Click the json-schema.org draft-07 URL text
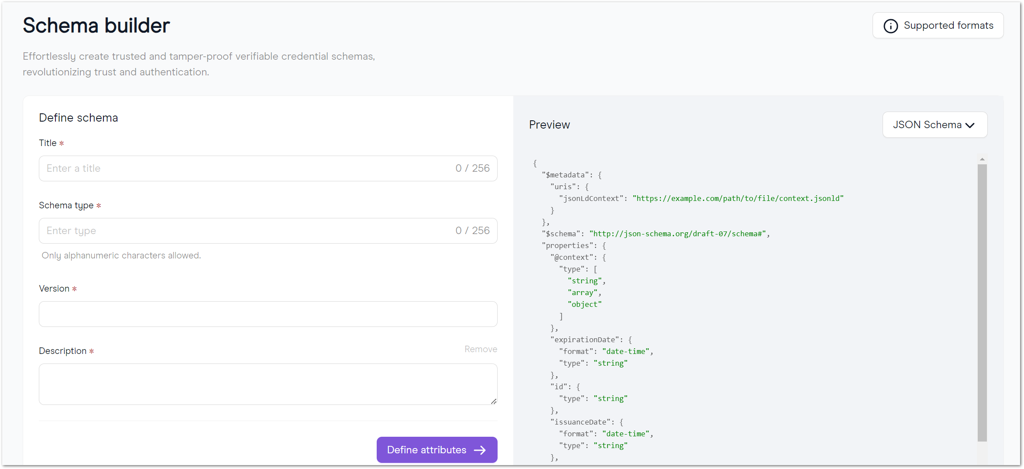This screenshot has height=469, width=1024. coord(677,234)
